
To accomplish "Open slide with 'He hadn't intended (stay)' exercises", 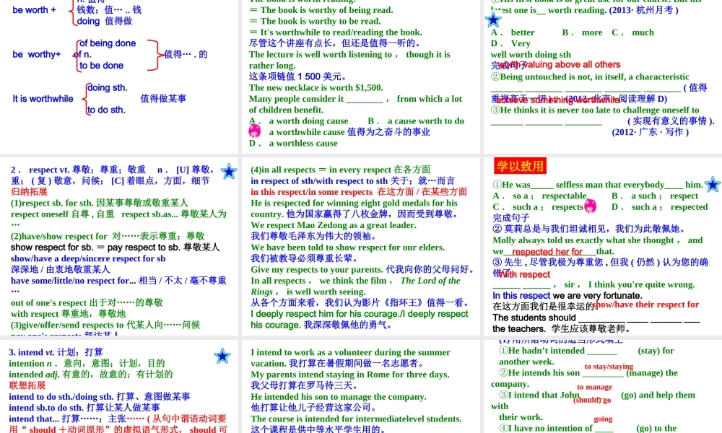I will (603, 387).
